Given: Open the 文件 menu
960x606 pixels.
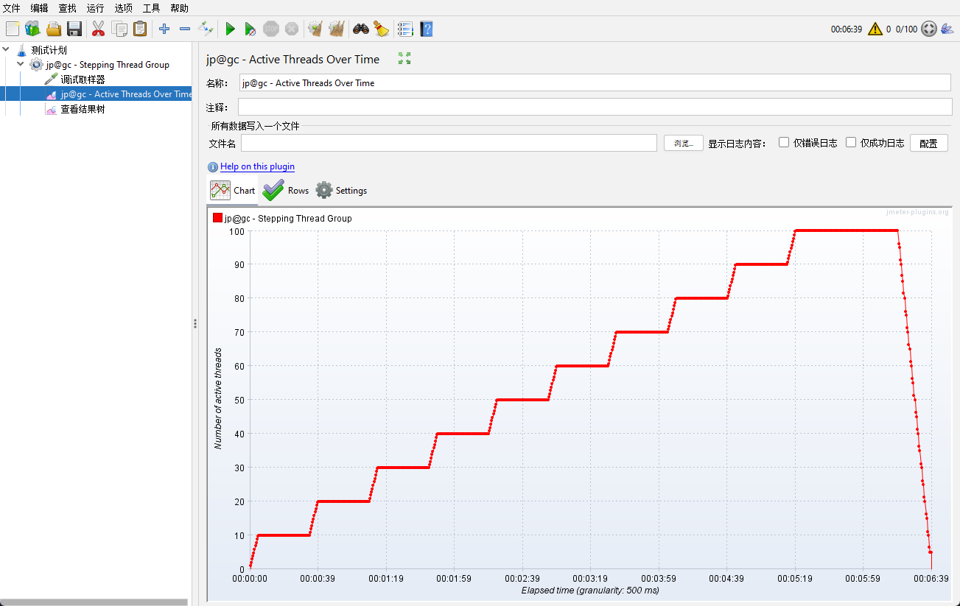Looking at the screenshot, I should (12, 8).
